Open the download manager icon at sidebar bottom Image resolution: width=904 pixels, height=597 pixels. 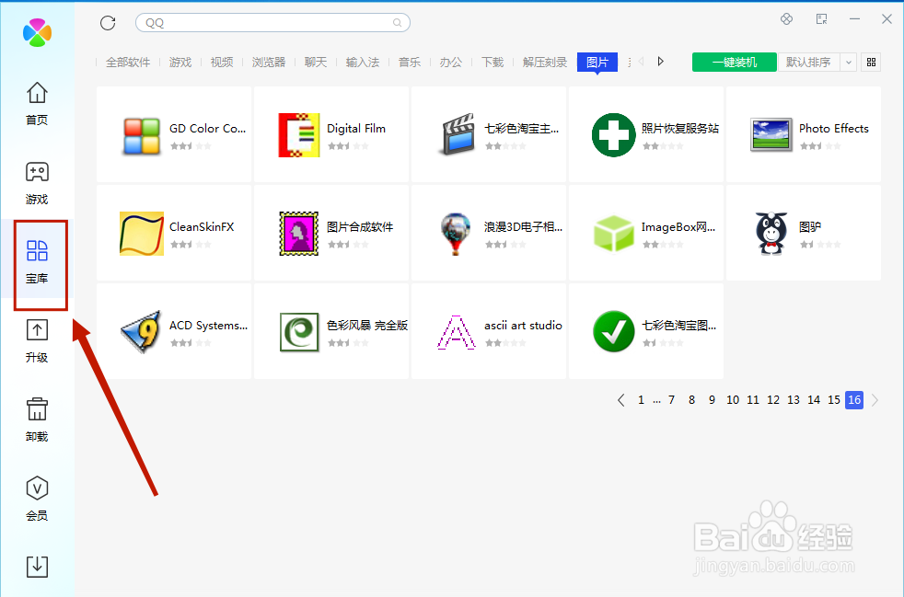pyautogui.click(x=37, y=567)
